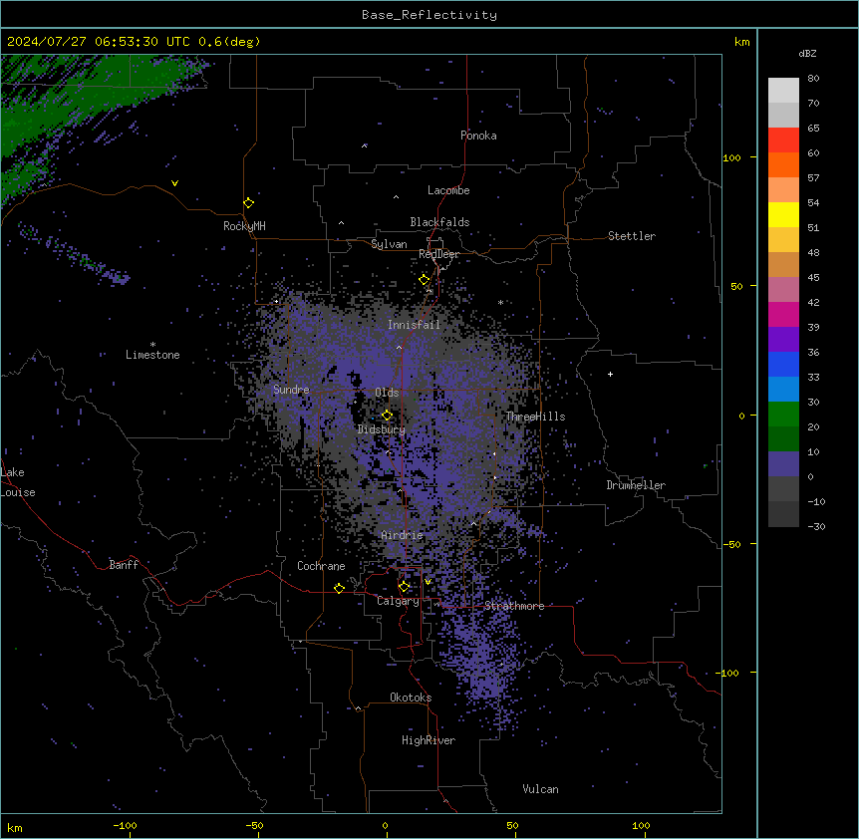Screen dimensions: 859x839
Task: Pick the red 60-65 dBZ legend swatch
Action: tap(783, 140)
